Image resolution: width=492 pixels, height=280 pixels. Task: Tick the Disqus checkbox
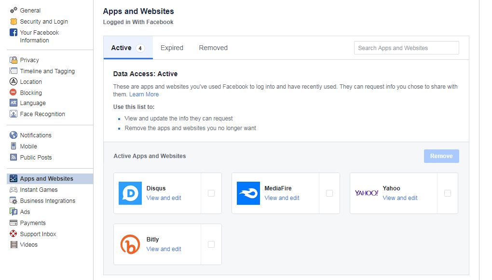tap(211, 193)
